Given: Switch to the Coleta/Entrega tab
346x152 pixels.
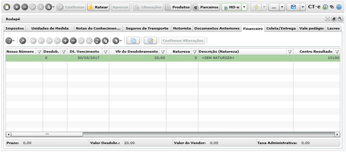Looking at the screenshot, I should [x=281, y=28].
